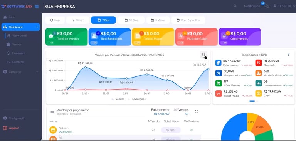296x141 pixels.
Task: Open Notificação in the top bar
Action: tap(252, 6)
